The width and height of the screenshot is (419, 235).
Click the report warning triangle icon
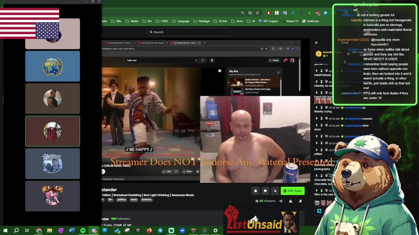point(290,201)
